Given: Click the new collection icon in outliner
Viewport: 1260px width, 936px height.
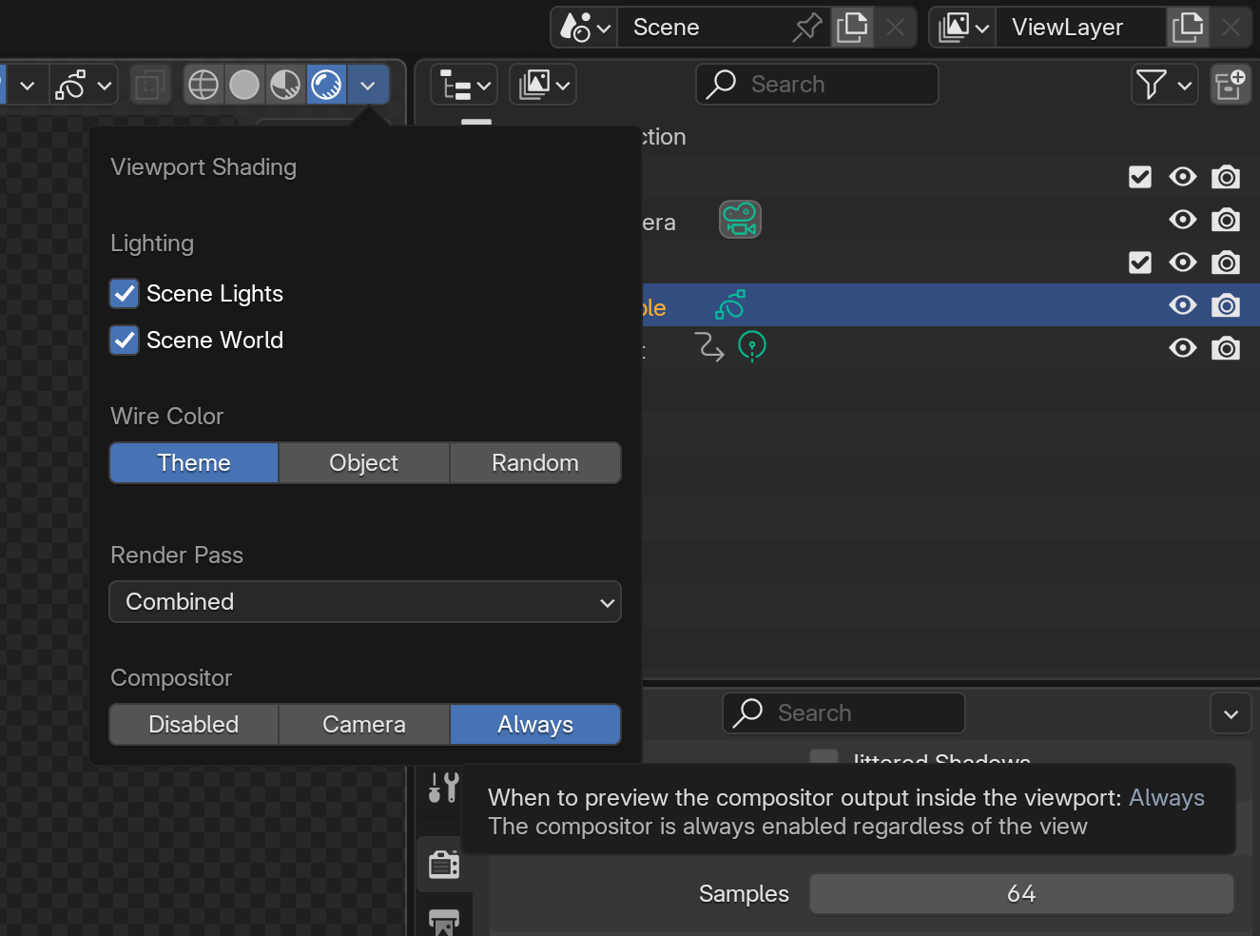Looking at the screenshot, I should [x=1231, y=85].
